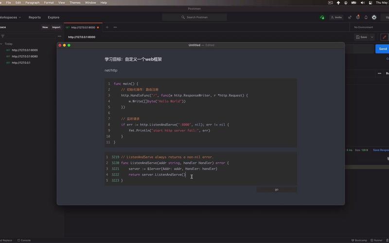The width and height of the screenshot is (389, 243).
Task: Click the Search Postman field
Action: point(194,17)
